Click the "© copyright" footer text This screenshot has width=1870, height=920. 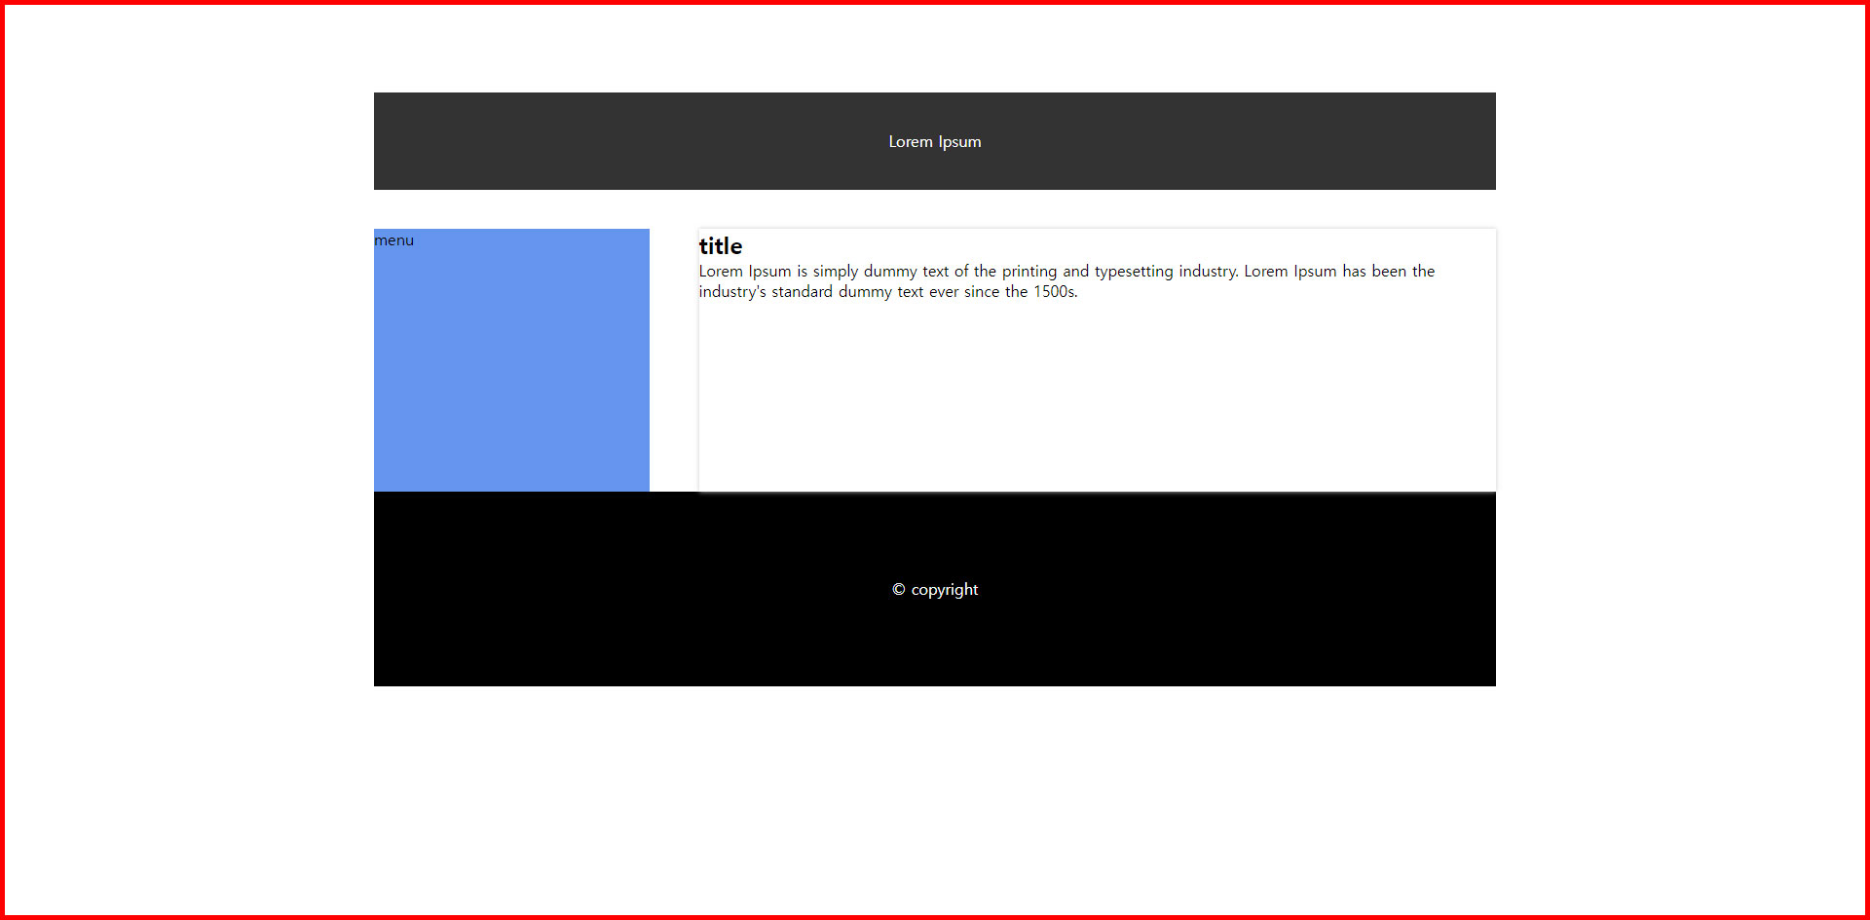[935, 590]
